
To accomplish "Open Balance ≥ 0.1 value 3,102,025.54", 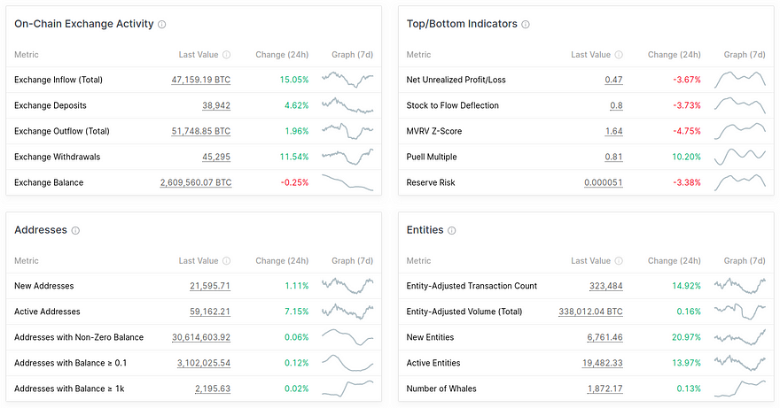I will click(204, 363).
